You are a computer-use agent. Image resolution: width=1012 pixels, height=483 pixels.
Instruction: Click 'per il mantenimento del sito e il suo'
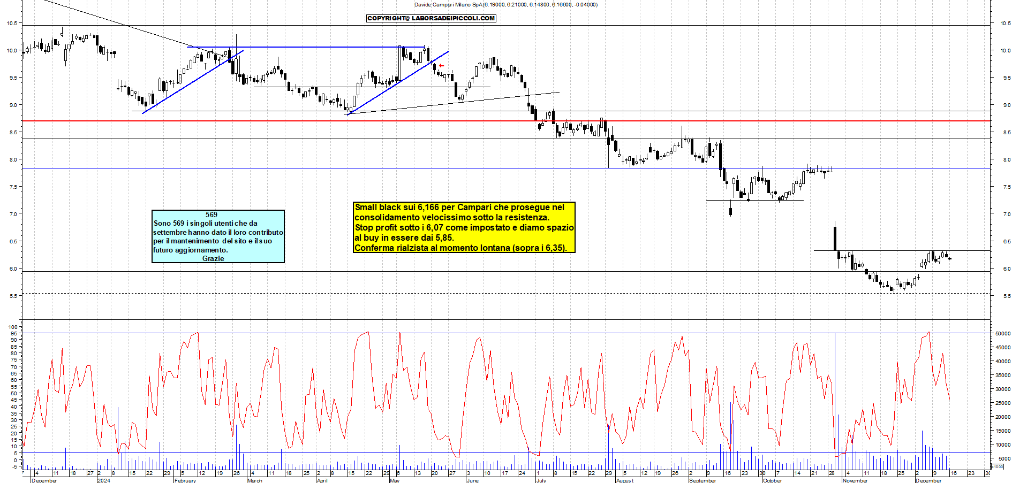(x=213, y=241)
